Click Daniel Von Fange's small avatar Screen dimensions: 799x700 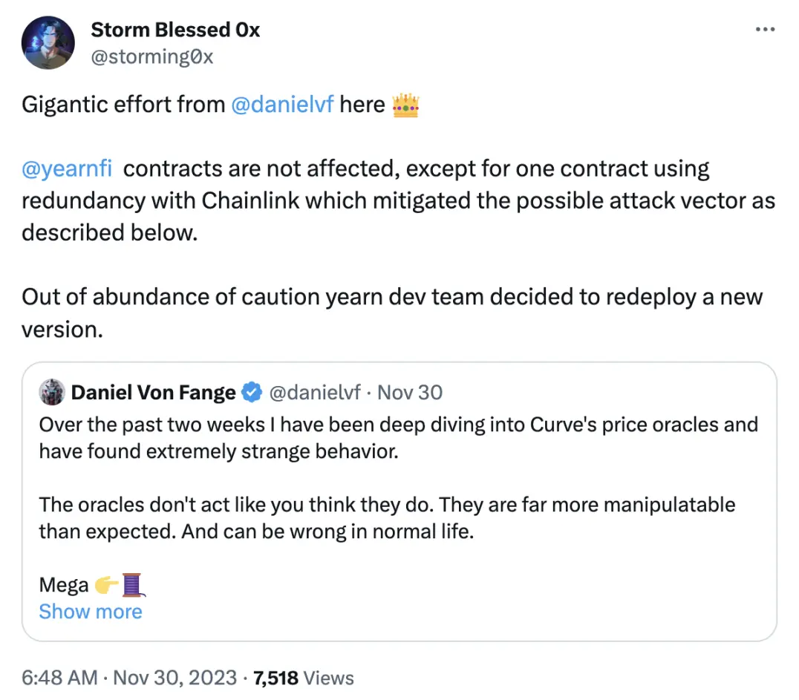click(52, 391)
